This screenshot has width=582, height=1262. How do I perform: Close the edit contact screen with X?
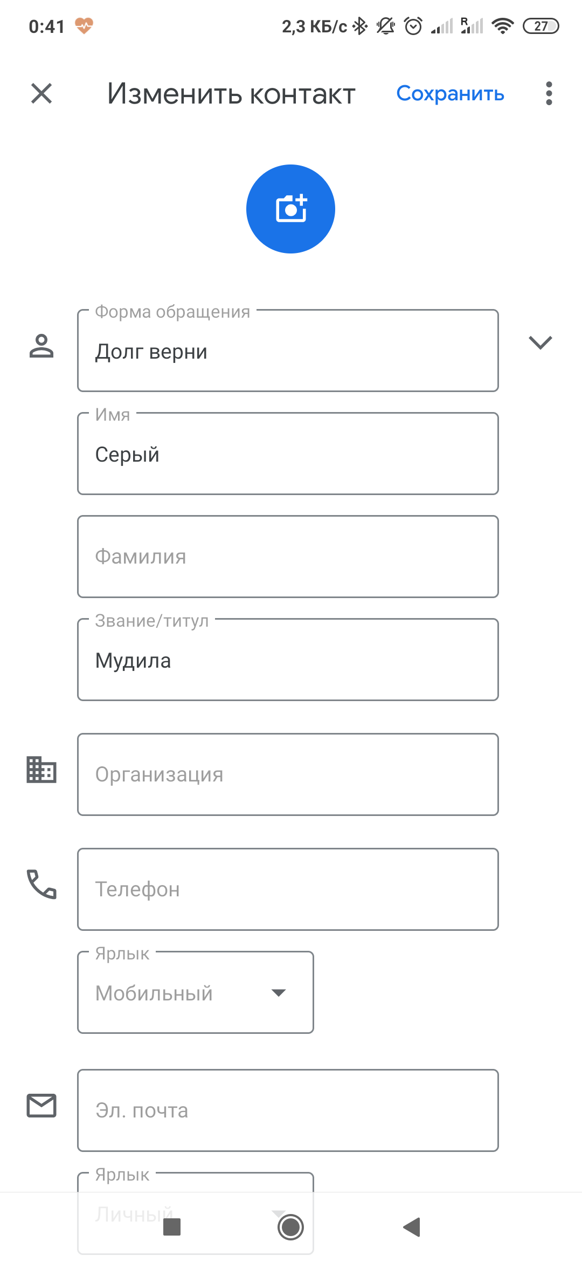[x=41, y=93]
